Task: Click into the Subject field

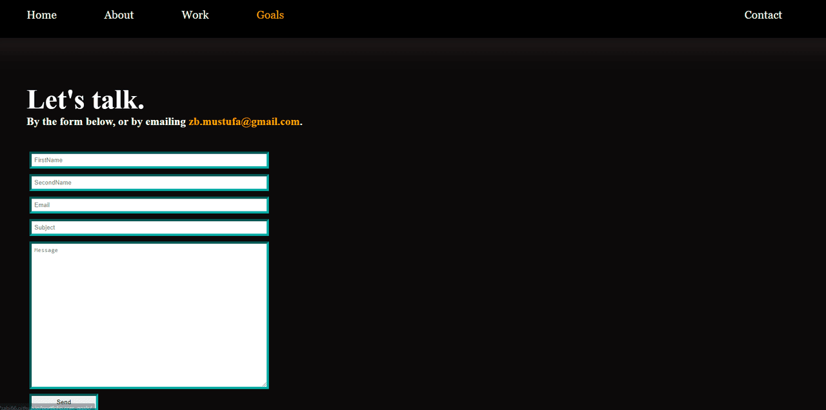Action: tap(149, 228)
